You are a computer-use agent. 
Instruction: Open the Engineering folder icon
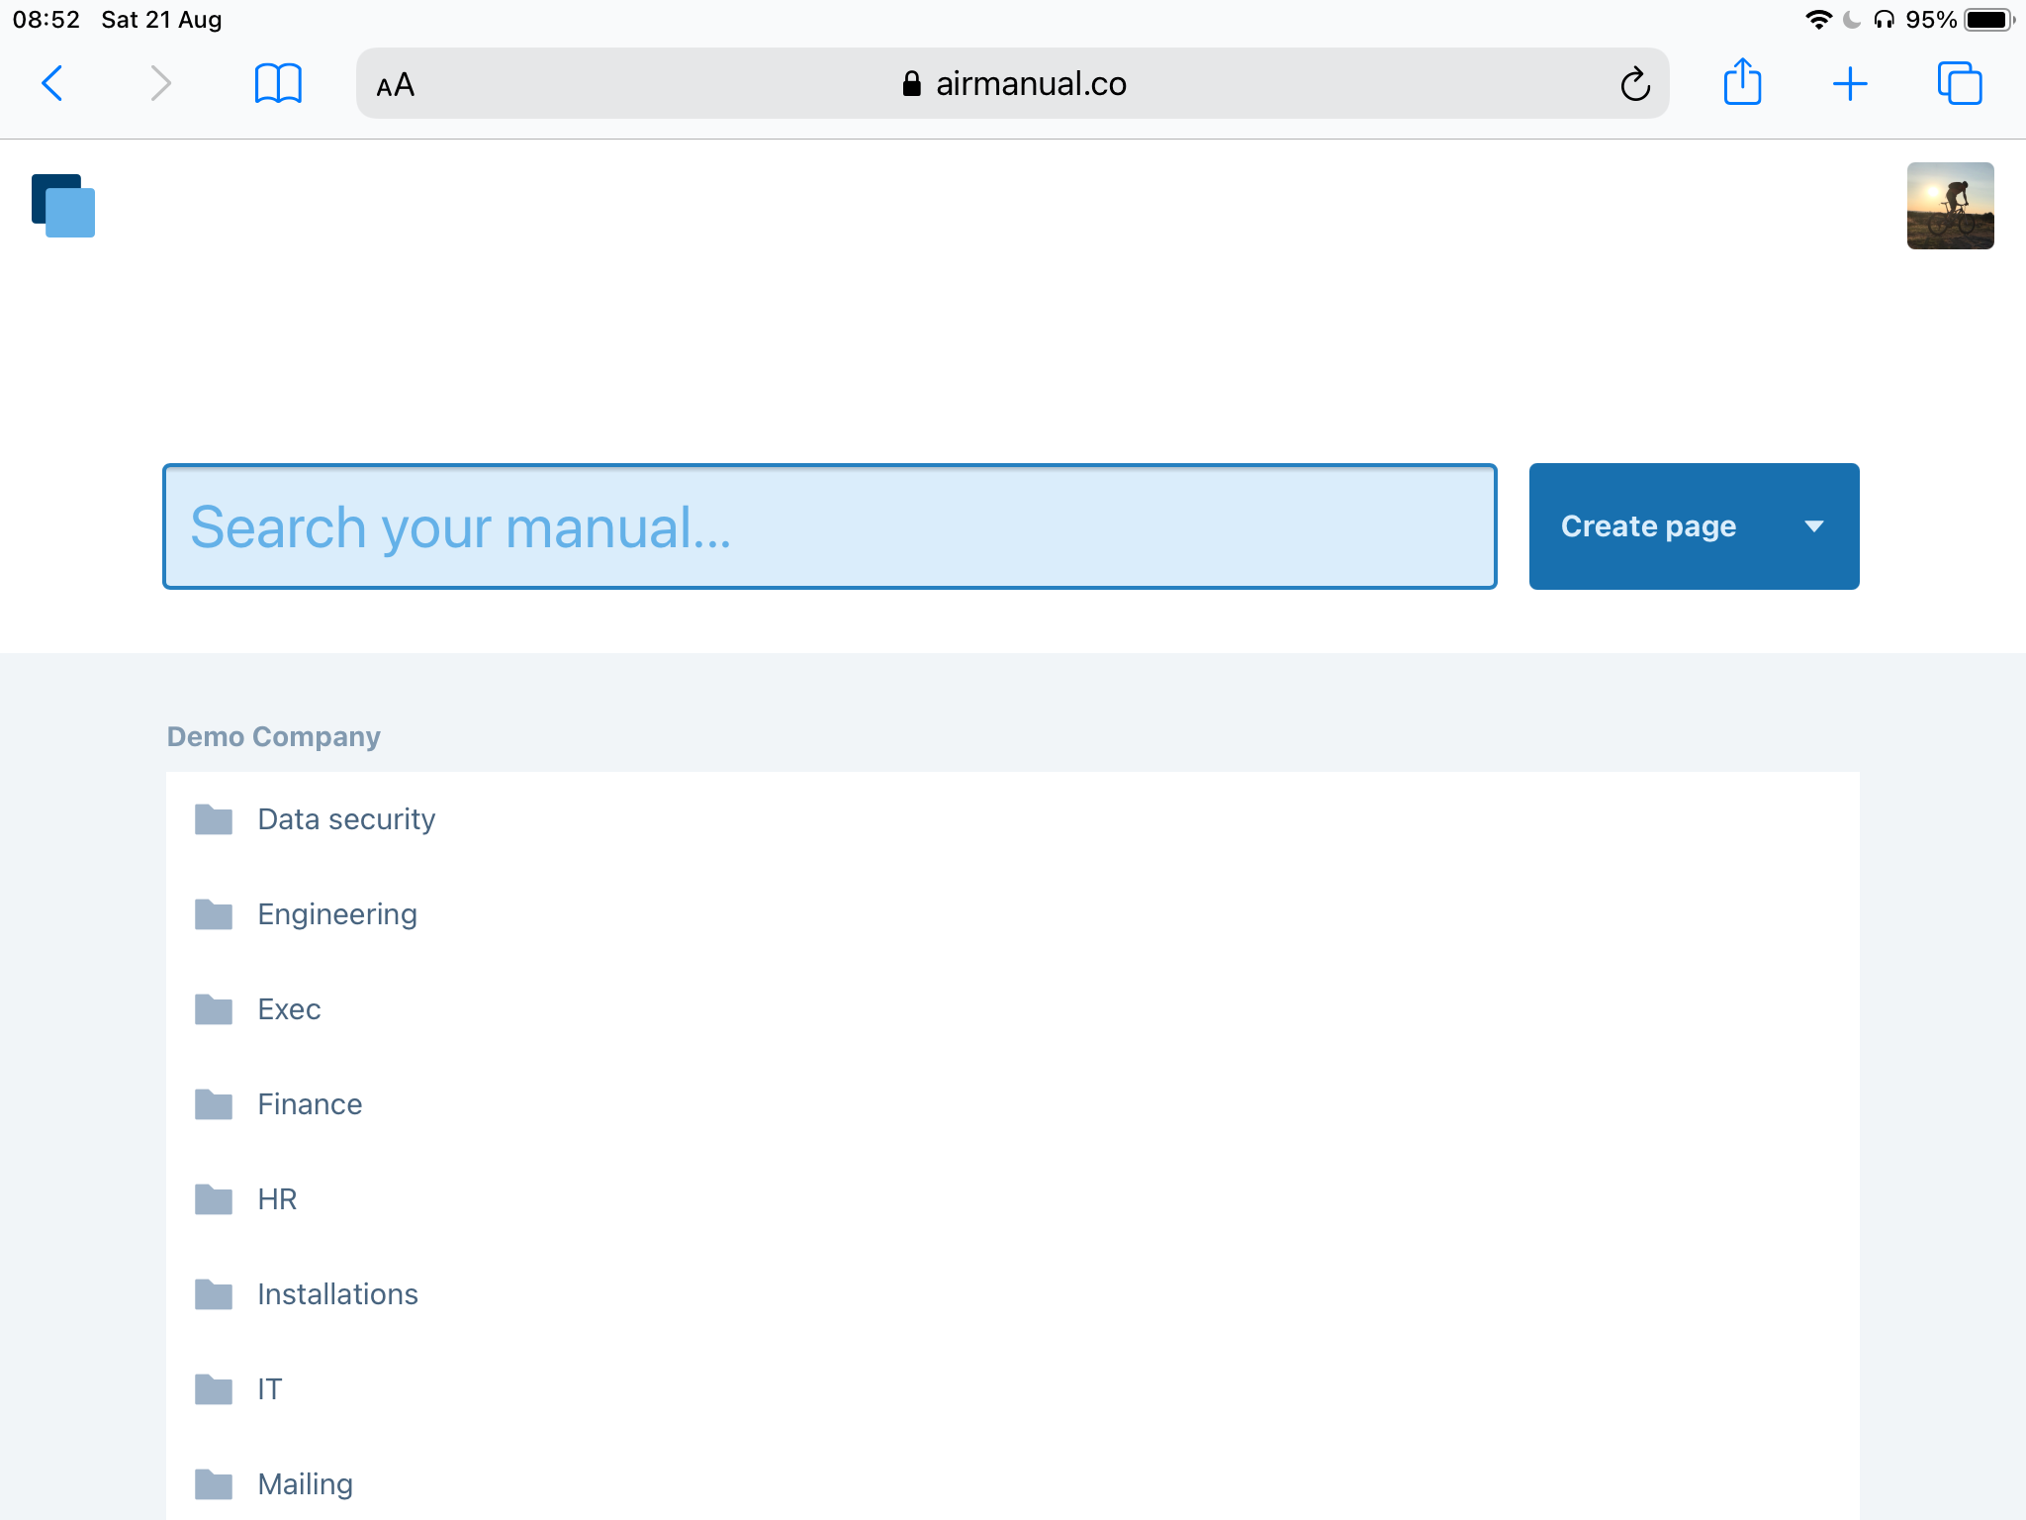[x=213, y=913]
